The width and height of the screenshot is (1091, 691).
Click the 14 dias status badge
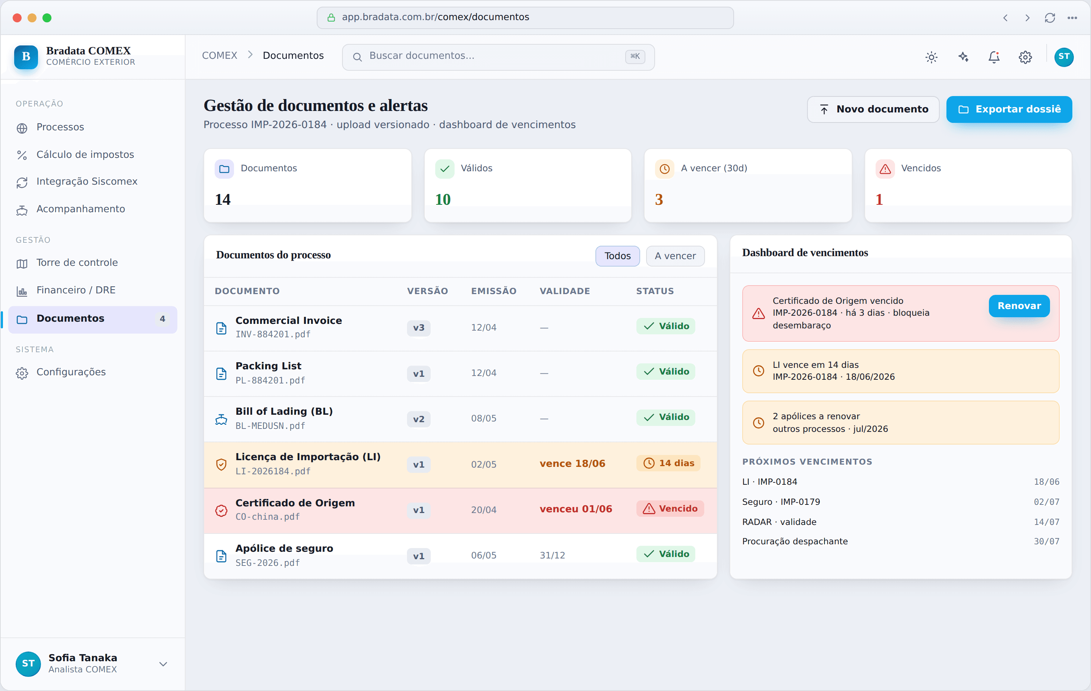(x=668, y=463)
